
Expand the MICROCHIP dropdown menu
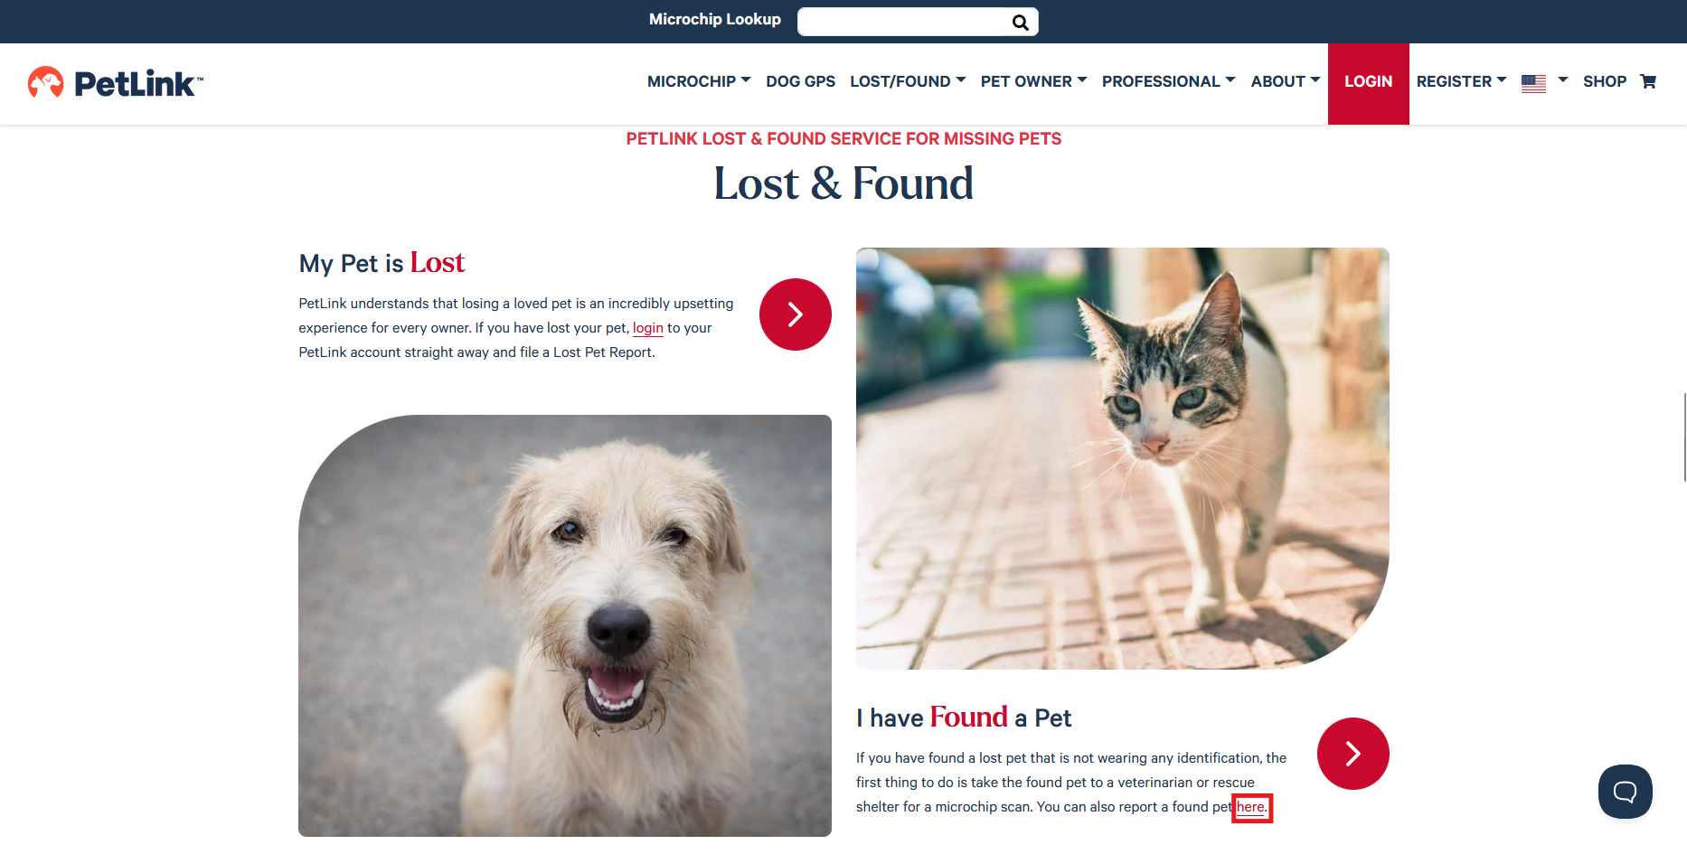(699, 81)
